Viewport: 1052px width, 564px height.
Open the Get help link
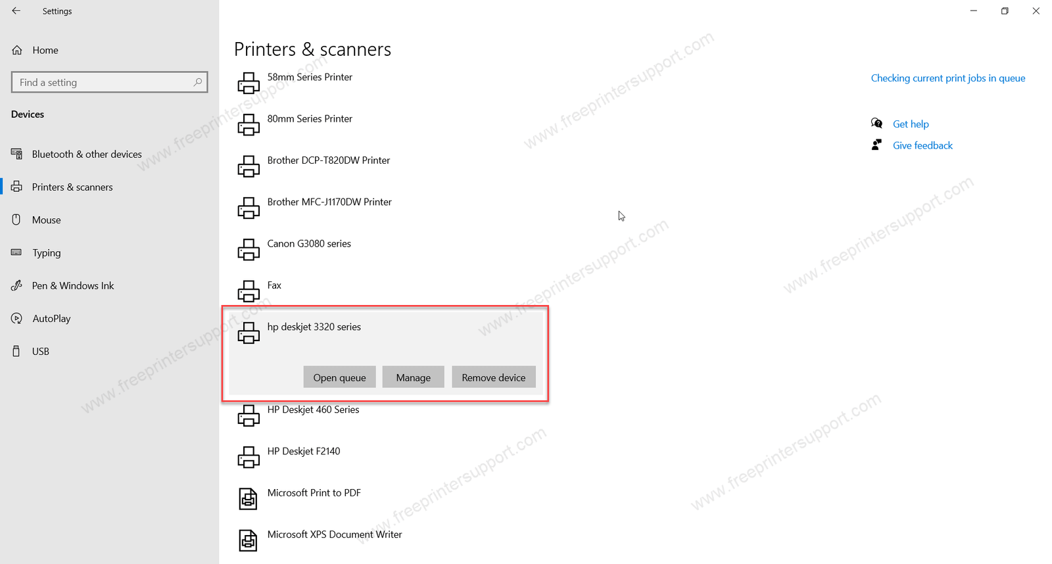(x=911, y=124)
